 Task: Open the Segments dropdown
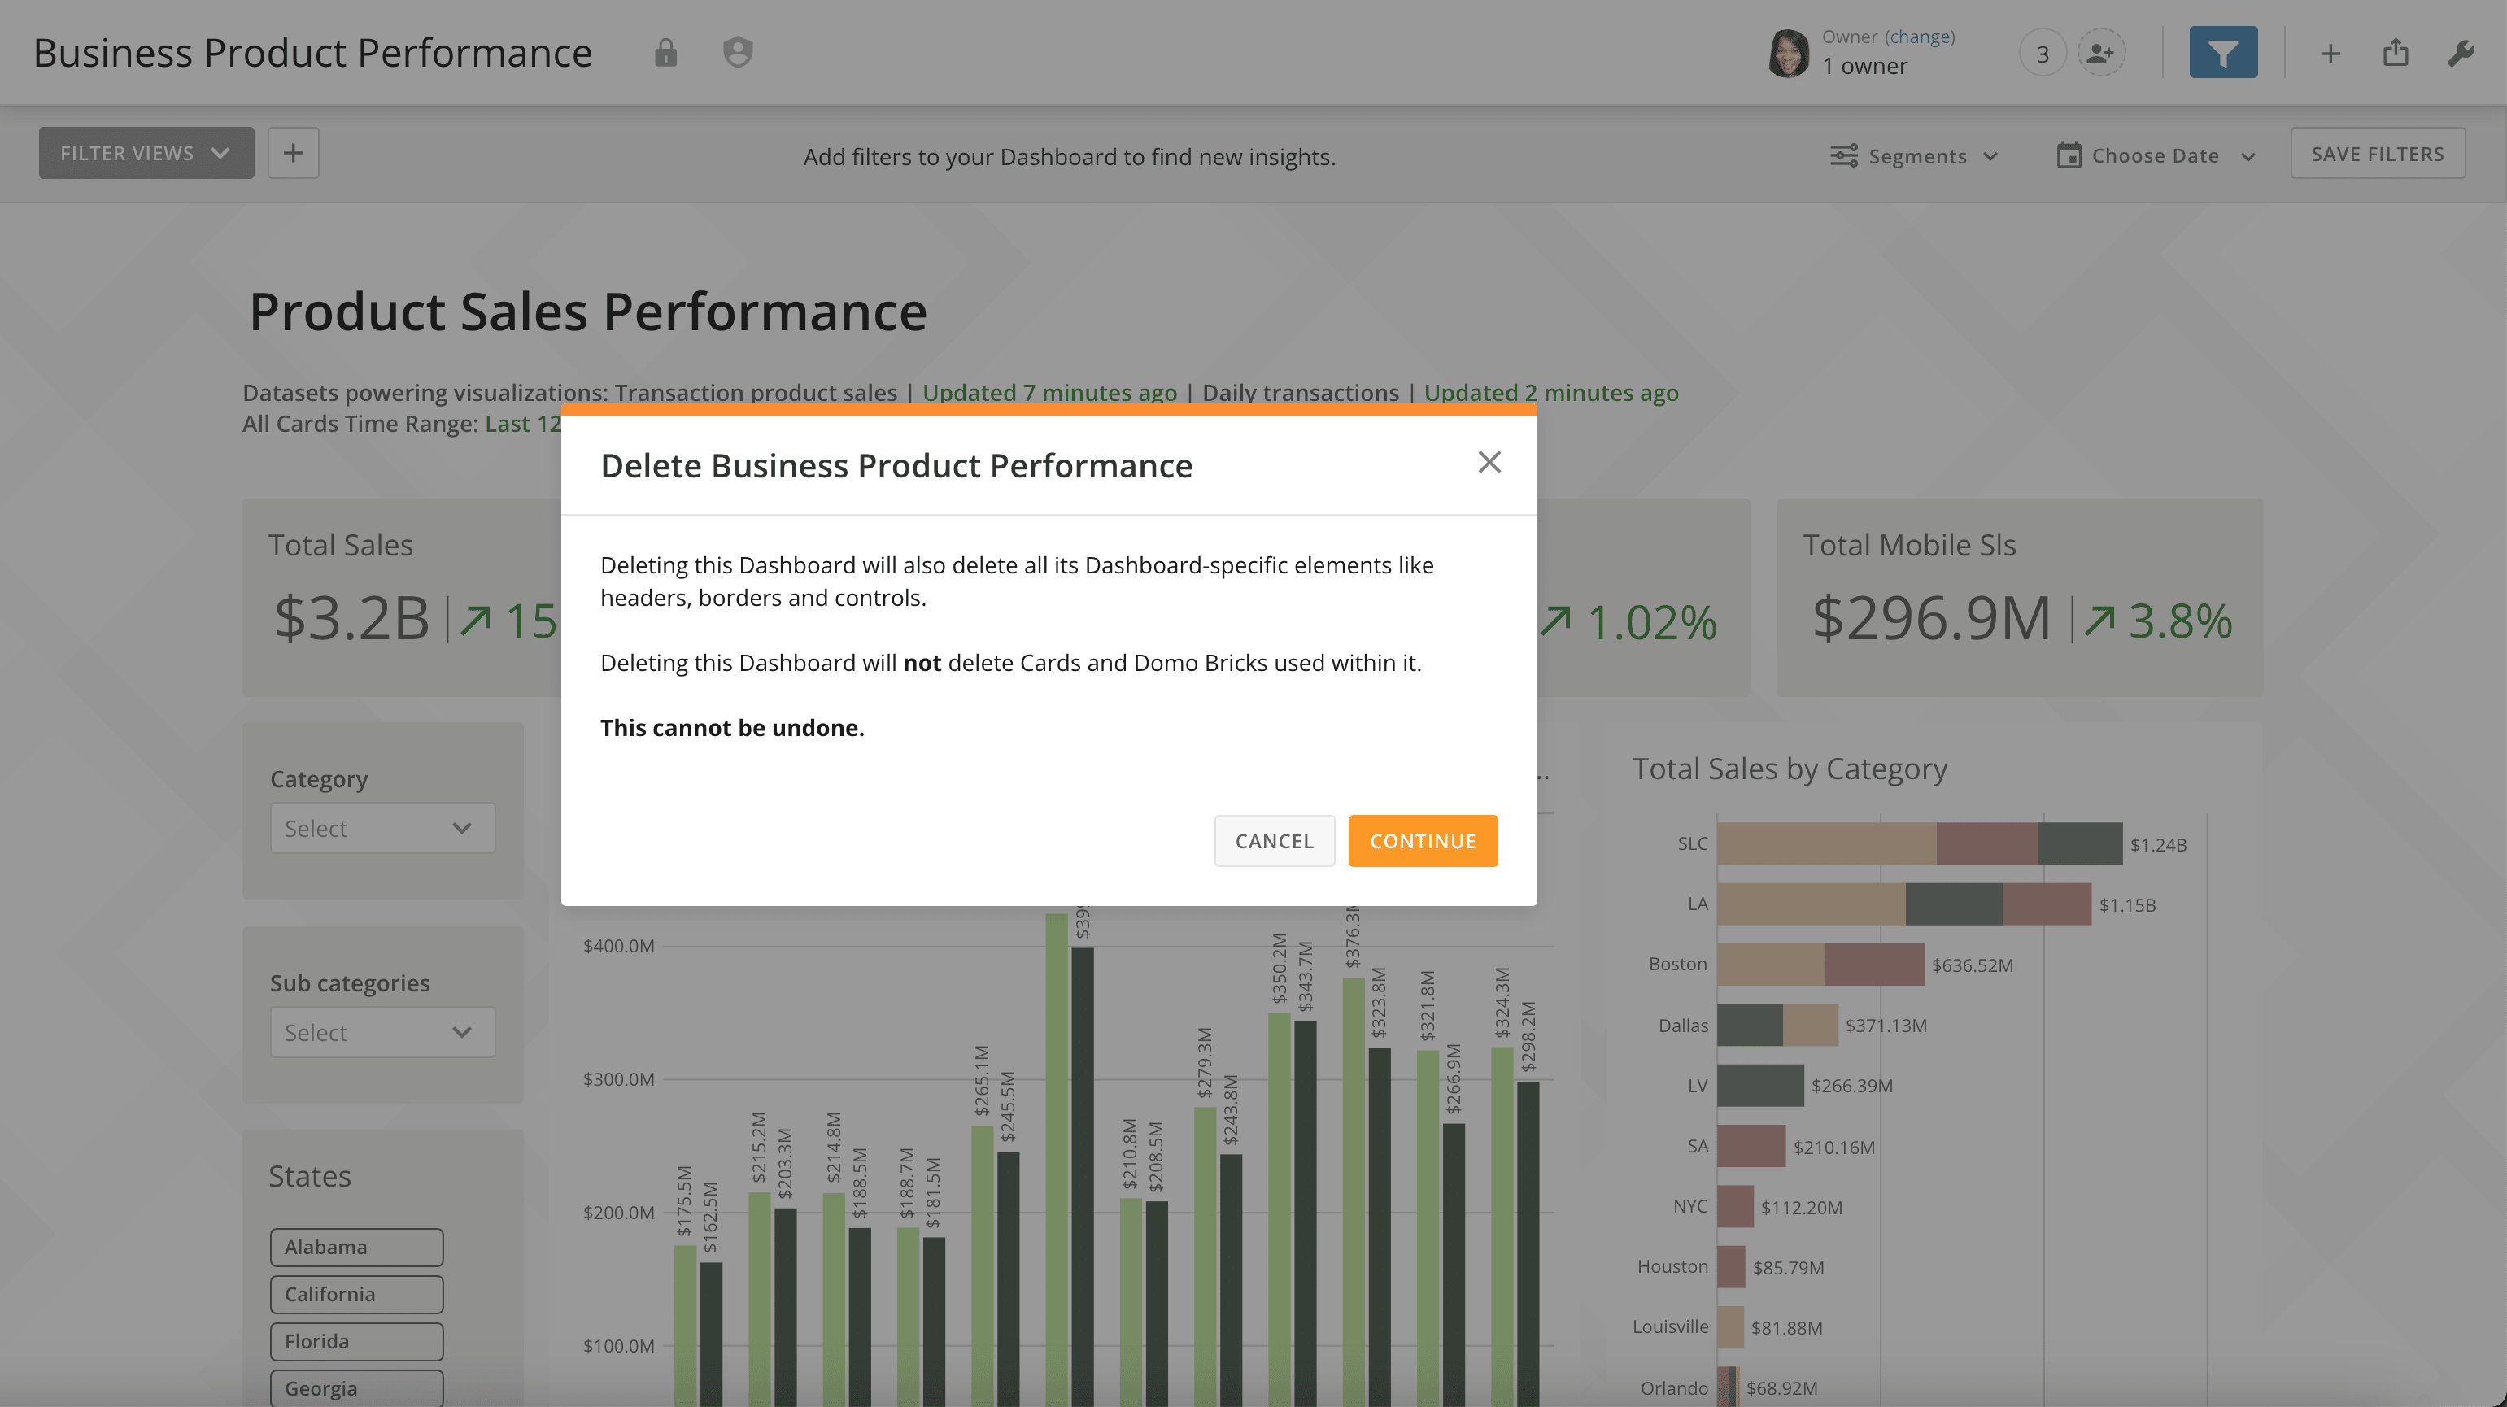click(1914, 155)
